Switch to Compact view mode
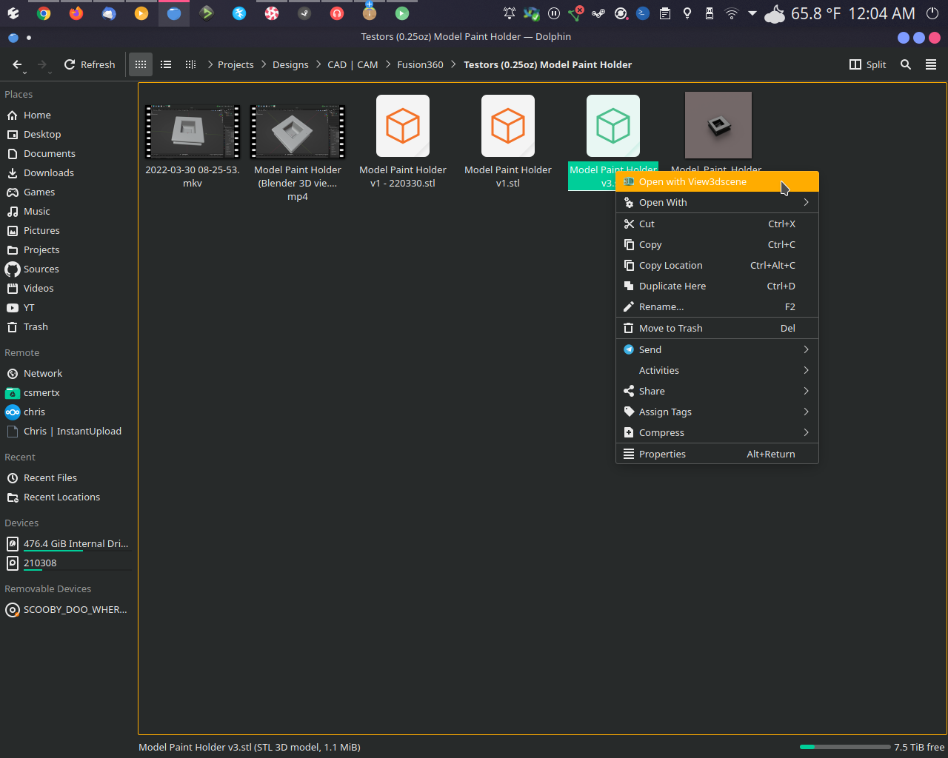Image resolution: width=948 pixels, height=758 pixels. pyautogui.click(x=166, y=65)
